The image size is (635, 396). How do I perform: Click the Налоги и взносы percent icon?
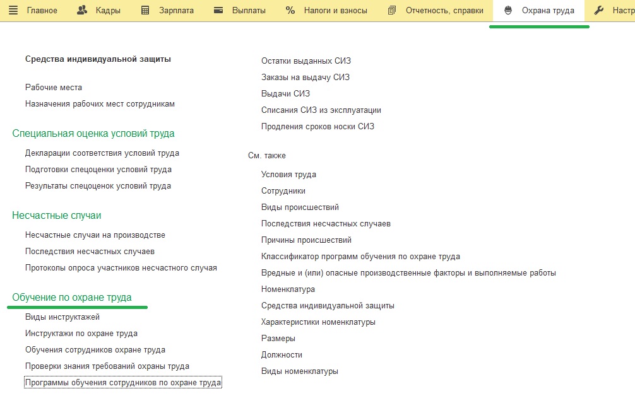[x=290, y=11]
